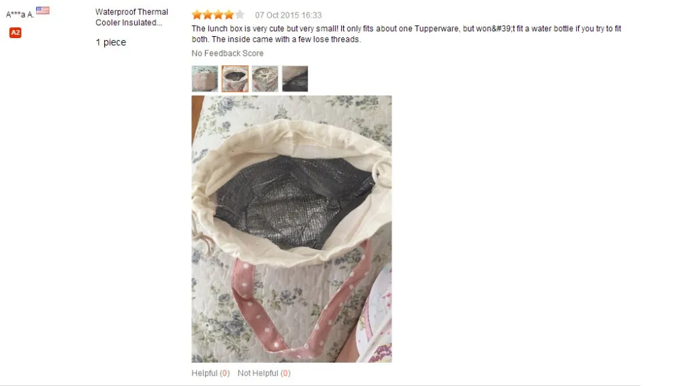Click the second gold rating star
This screenshot has height=386, width=681.
208,15
